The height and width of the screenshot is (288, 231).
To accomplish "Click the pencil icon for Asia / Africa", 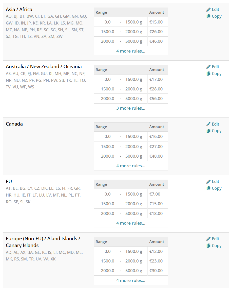I will [x=208, y=10].
